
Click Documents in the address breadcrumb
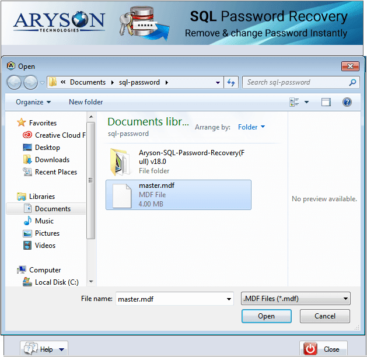tap(88, 82)
